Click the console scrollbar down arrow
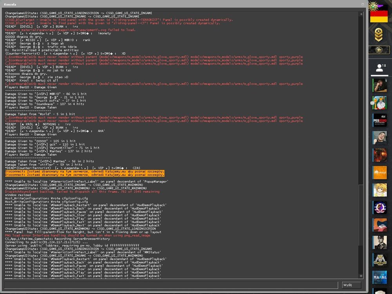392x294 pixels. pyautogui.click(x=361, y=276)
